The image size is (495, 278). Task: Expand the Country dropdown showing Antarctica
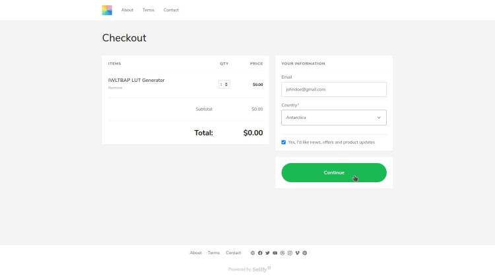point(334,118)
